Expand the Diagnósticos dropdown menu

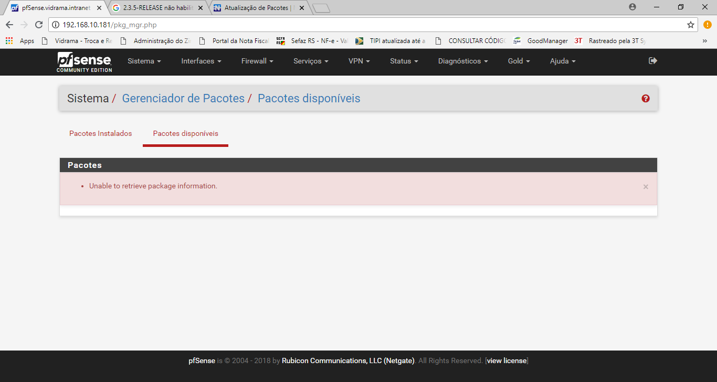[x=463, y=61]
